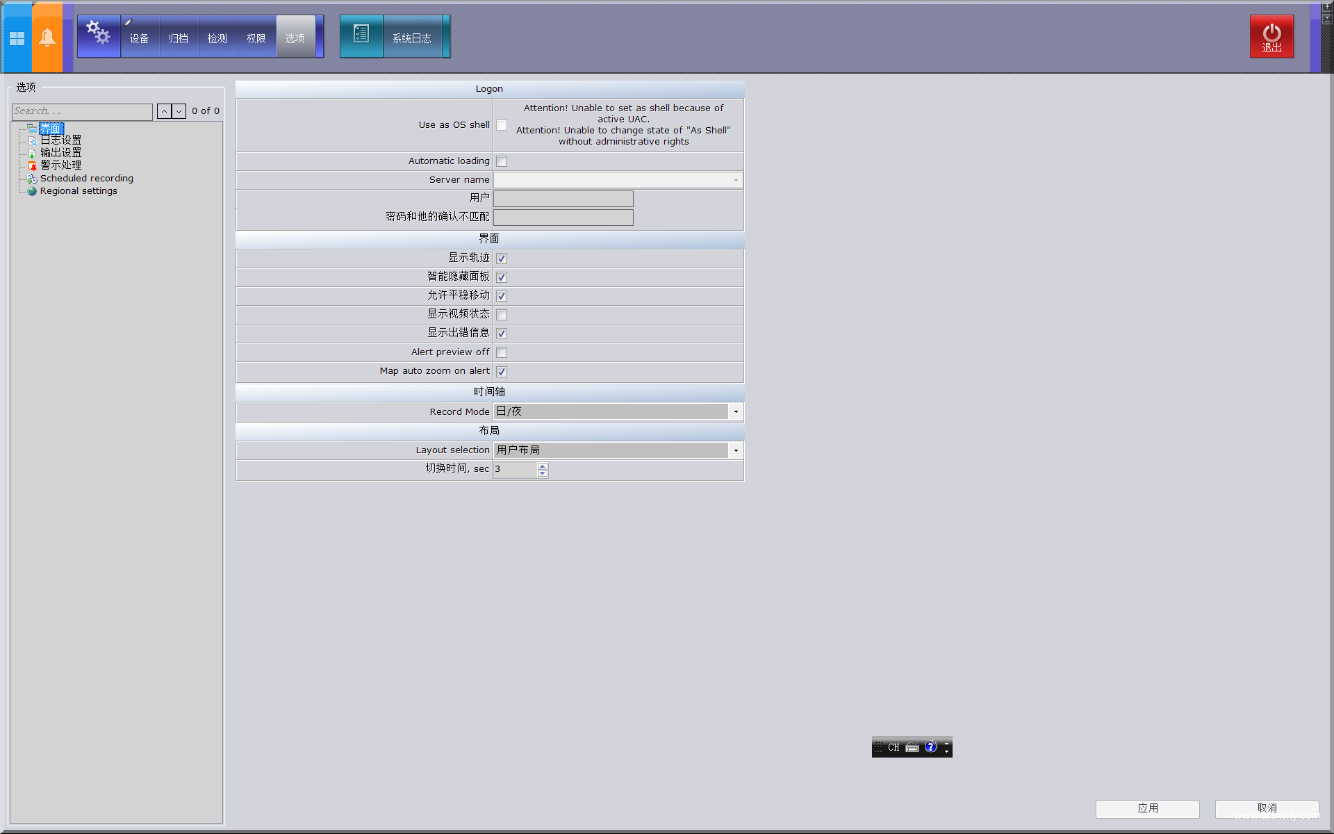This screenshot has height=834, width=1334.
Task: Click the password input field
Action: click(x=563, y=218)
